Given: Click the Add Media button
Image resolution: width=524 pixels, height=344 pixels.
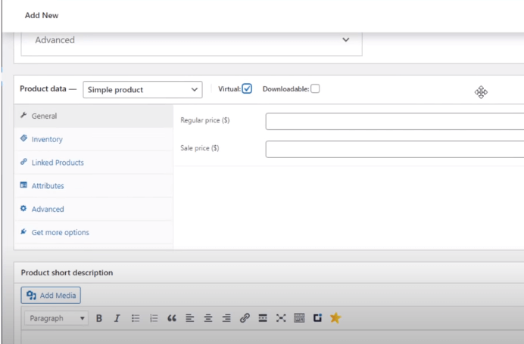Looking at the screenshot, I should pos(51,296).
